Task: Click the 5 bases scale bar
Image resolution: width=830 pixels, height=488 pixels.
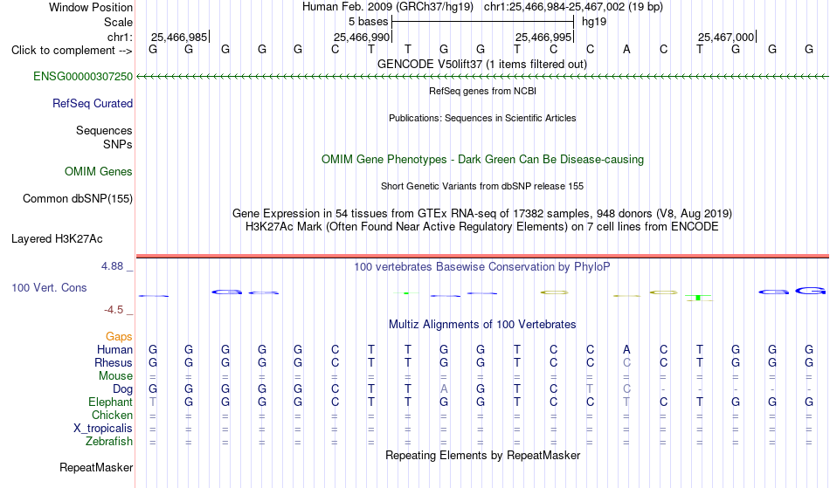Action: click(482, 22)
